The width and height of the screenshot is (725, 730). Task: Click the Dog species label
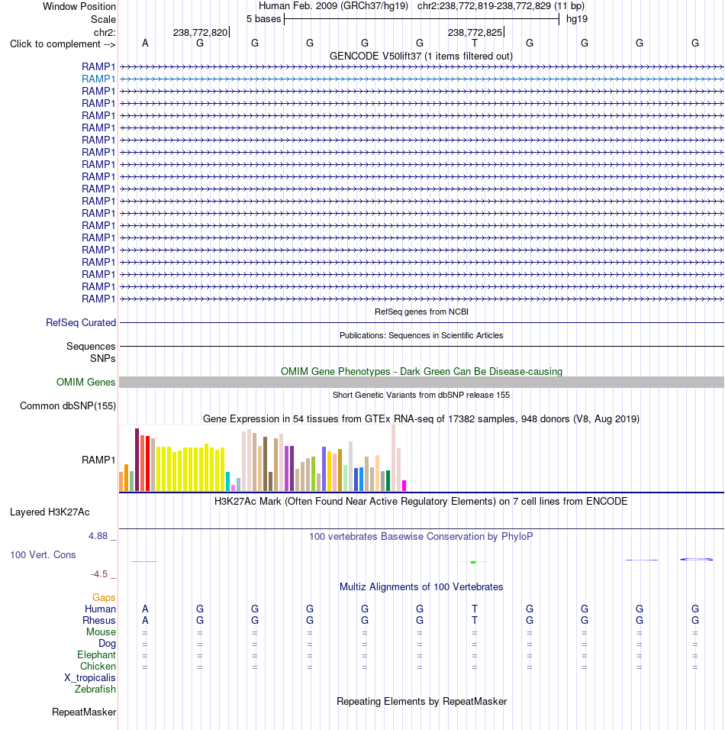(107, 644)
